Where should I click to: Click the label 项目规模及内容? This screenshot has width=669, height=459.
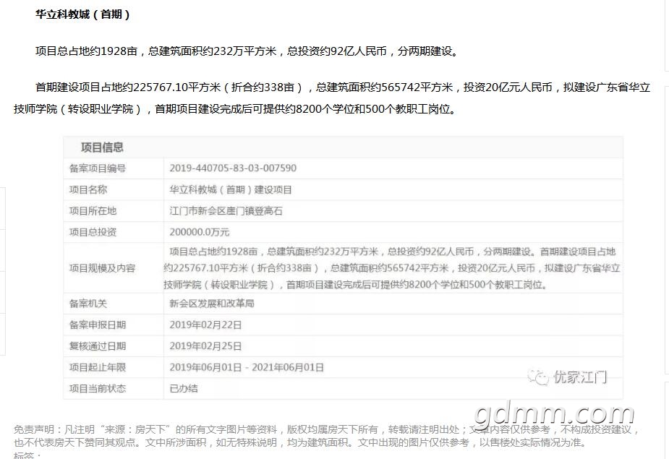[103, 268]
